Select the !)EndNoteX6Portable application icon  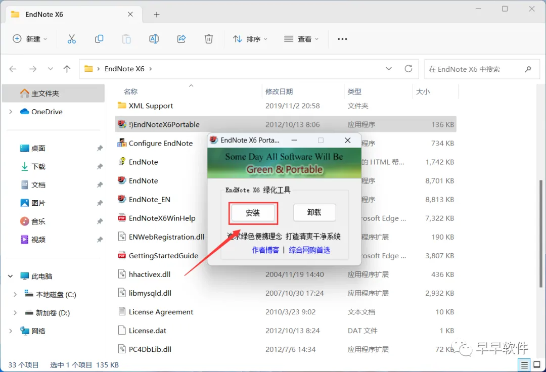coord(122,124)
